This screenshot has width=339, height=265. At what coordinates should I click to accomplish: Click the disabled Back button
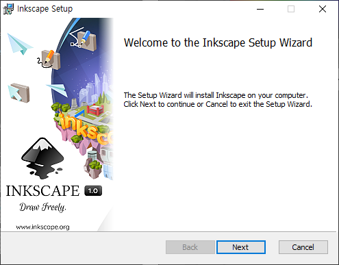(x=190, y=247)
